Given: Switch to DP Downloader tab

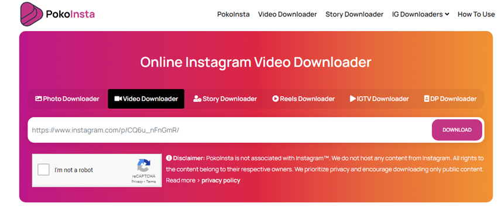Looking at the screenshot, I should pos(450,99).
